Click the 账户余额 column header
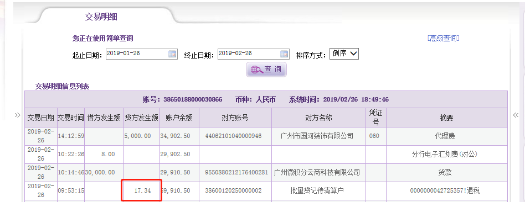The height and width of the screenshot is (202, 525). pyautogui.click(x=179, y=118)
